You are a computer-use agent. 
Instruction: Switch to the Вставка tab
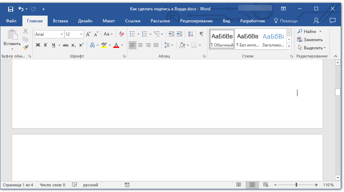coord(60,21)
